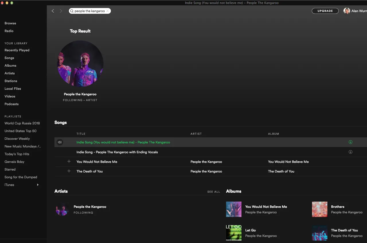Open Podcasts in the sidebar
Image resolution: width=367 pixels, height=243 pixels.
[11, 104]
